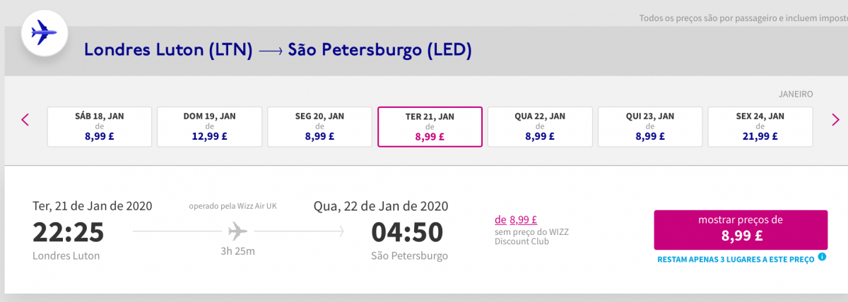Click the 'mostrar preços de 8,99 £' button
Viewport: 848px width, 302px height.
pos(741,229)
